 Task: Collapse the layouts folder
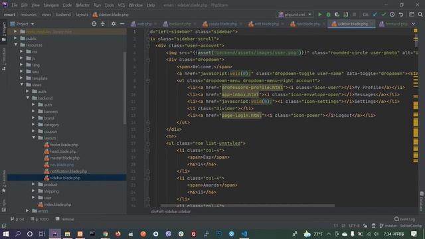click(x=34, y=137)
